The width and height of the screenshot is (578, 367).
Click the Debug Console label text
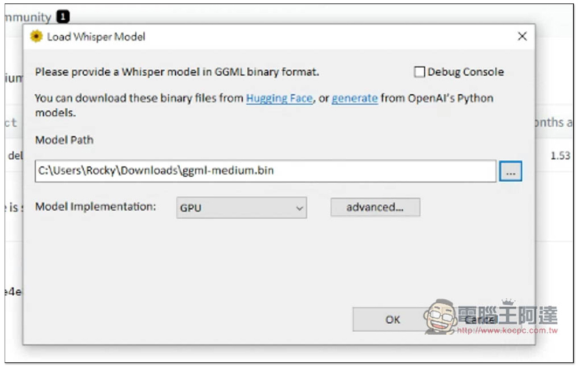pyautogui.click(x=465, y=72)
